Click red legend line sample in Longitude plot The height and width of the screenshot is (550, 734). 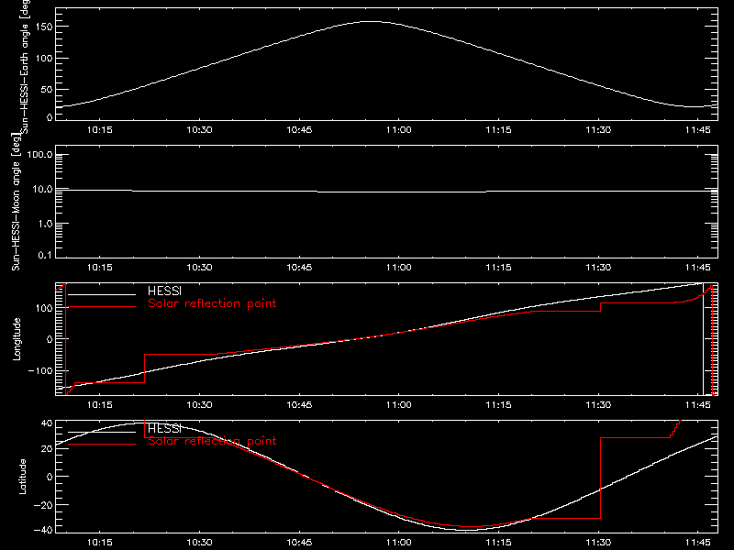(x=102, y=307)
